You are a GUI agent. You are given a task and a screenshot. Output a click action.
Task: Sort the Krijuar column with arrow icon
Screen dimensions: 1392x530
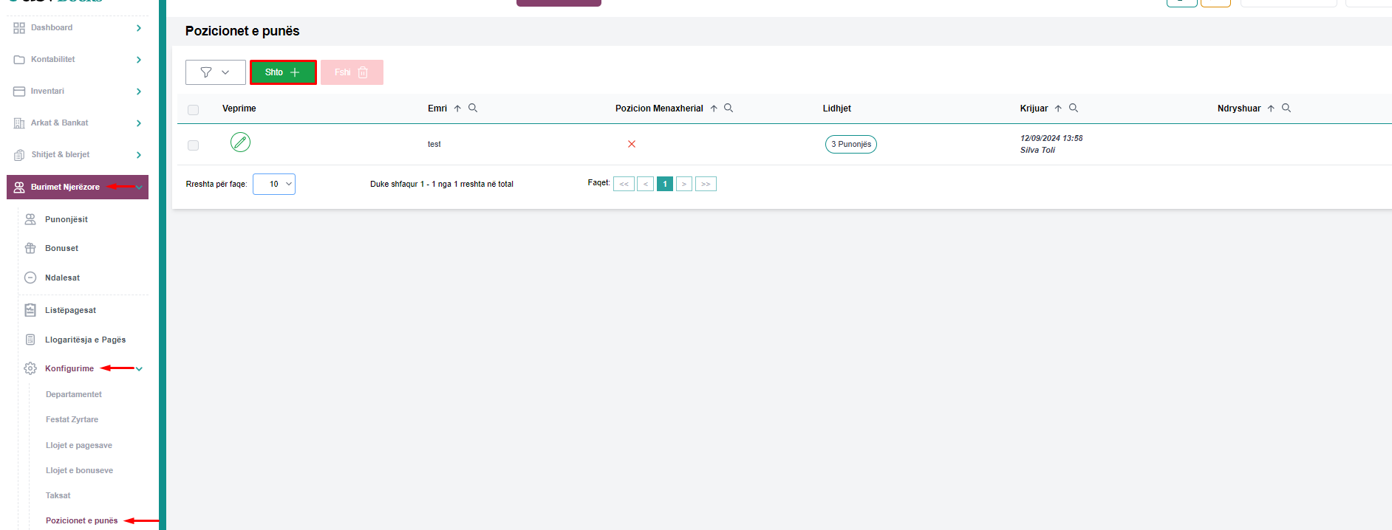pos(1058,109)
